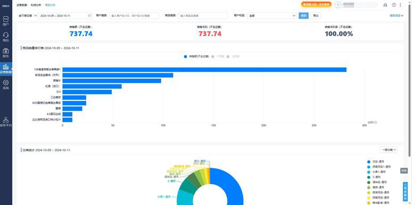Click the 商品搜索 input field
The image size is (412, 205).
203,16
